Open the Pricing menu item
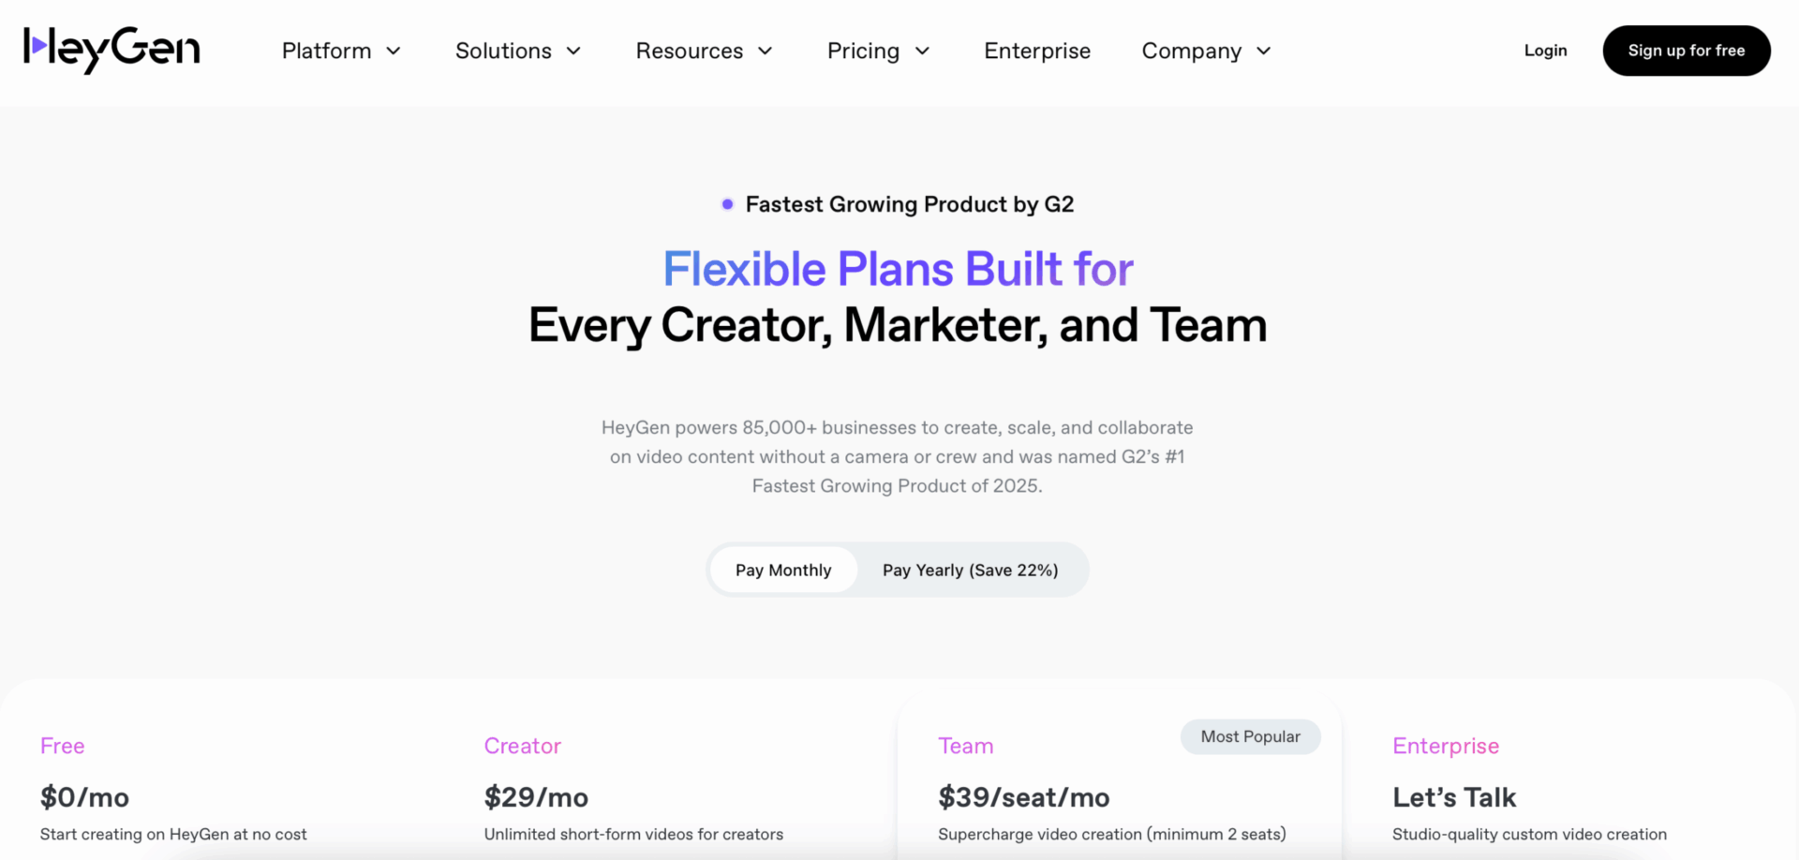1799x860 pixels. tap(863, 51)
